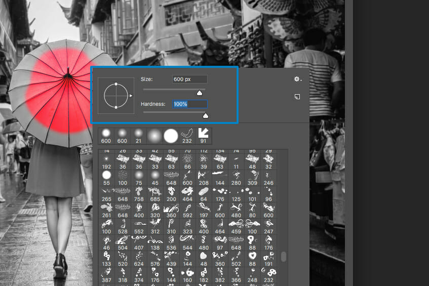Viewport: 429px width, 286px height.
Task: Click the Hardness slider handle
Action: pyautogui.click(x=205, y=115)
